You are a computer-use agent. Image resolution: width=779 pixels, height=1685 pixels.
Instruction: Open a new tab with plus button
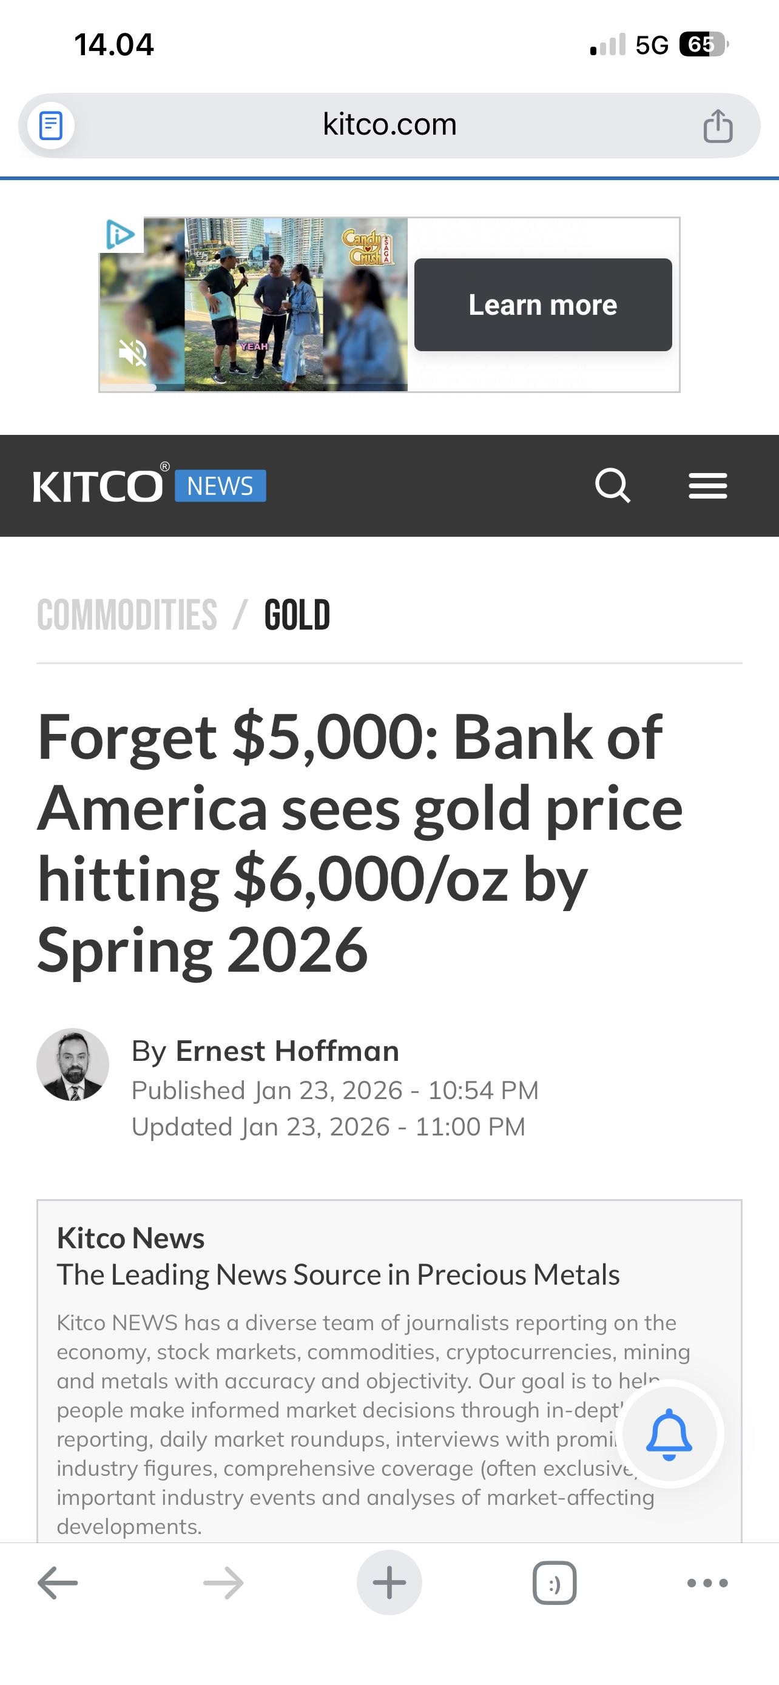(389, 1583)
